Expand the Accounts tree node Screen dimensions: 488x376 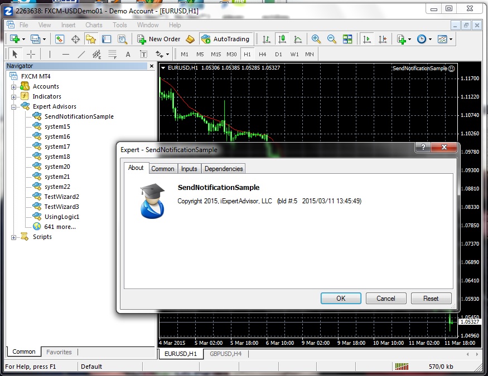pos(13,87)
